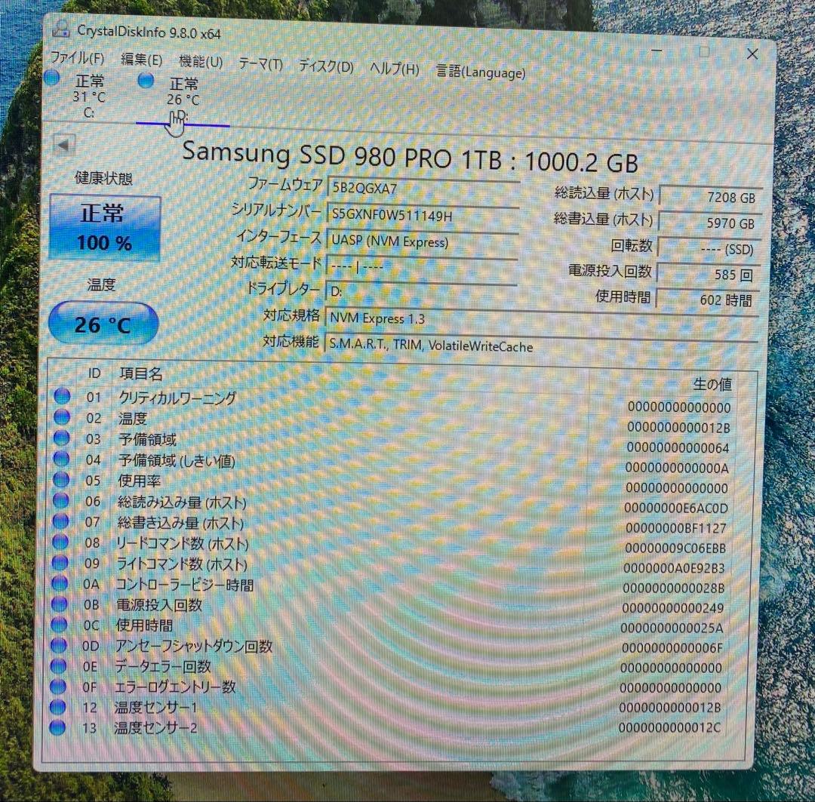
Task: Click the serial number field S5GXNF0W511149H
Action: click(x=423, y=215)
